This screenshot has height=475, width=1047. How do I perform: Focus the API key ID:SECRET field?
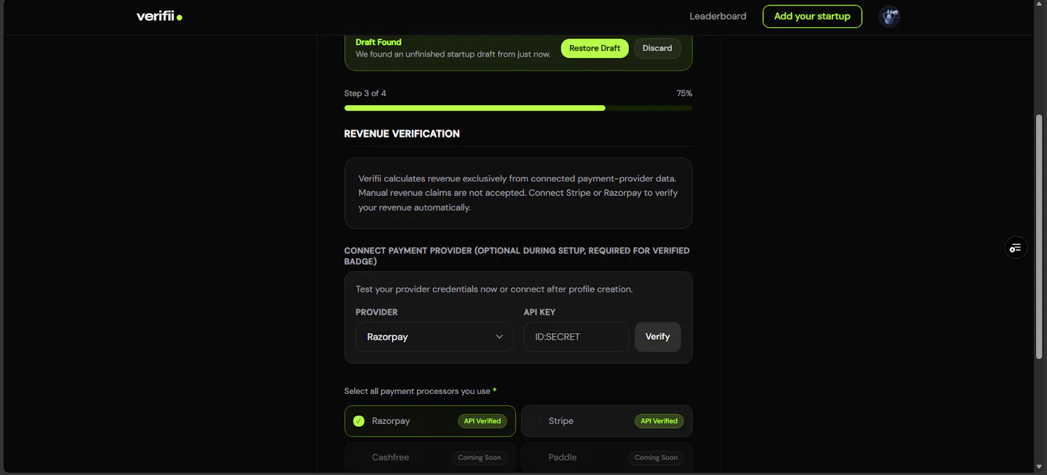point(577,337)
